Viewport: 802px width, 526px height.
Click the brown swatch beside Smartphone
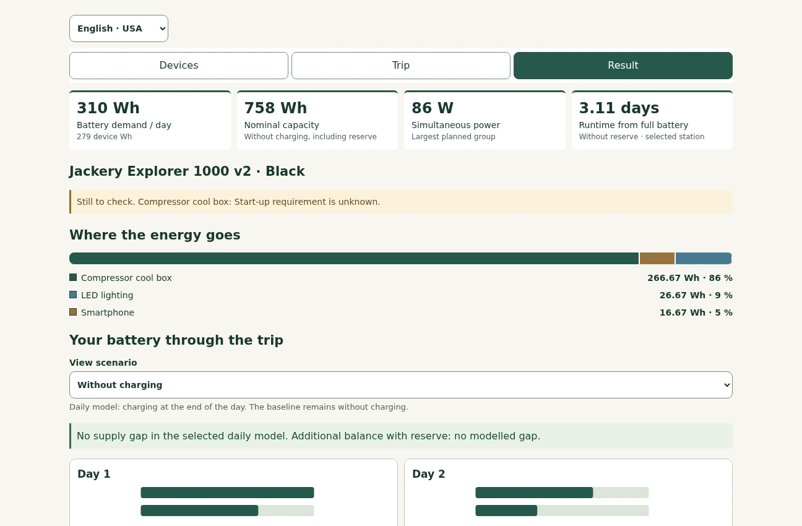point(73,312)
